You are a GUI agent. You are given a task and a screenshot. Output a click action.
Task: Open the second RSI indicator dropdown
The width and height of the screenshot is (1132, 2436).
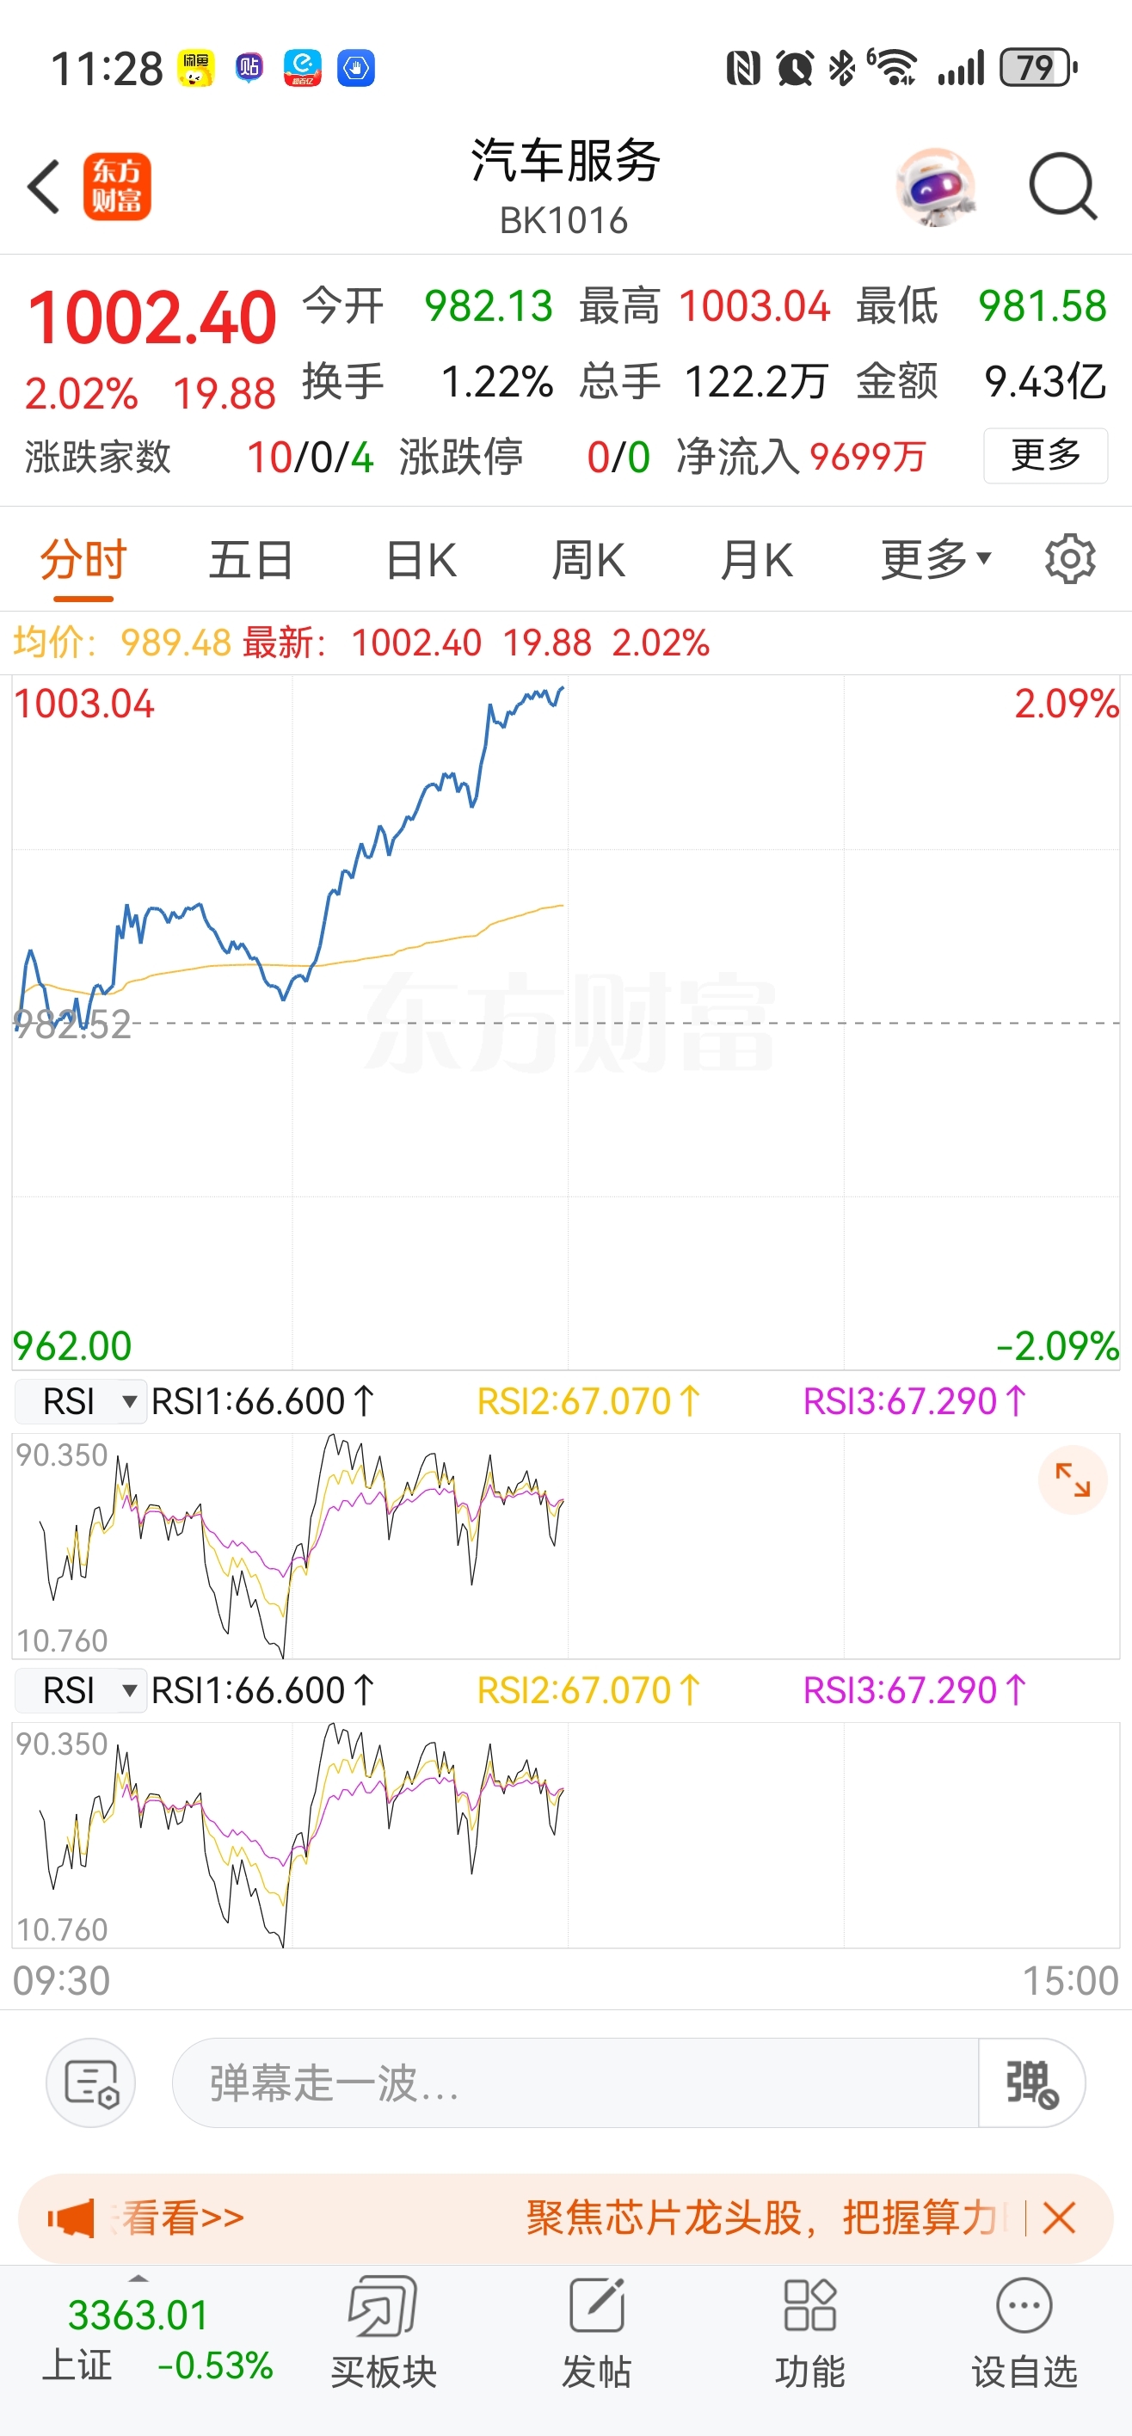(80, 1690)
